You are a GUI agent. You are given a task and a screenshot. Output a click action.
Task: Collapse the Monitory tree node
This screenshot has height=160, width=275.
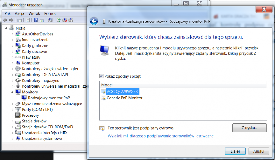click(12, 92)
